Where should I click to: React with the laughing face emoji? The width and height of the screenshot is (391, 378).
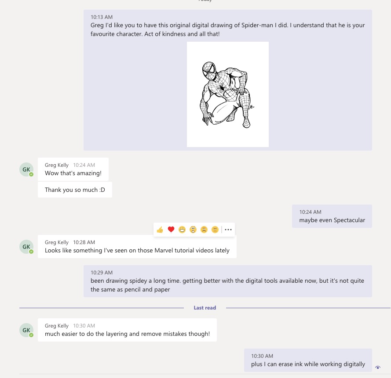[x=182, y=230]
